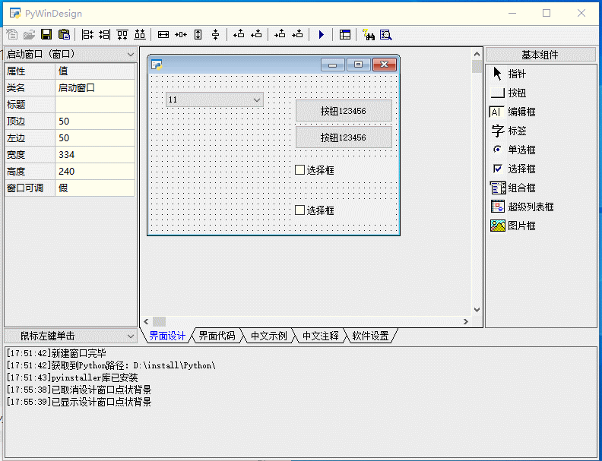Image resolution: width=602 pixels, height=461 pixels.
Task: Click the window layout toolbar icon
Action: pos(345,34)
